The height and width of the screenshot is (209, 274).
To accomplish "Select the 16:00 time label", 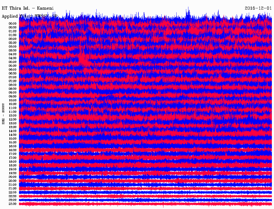I will tap(13, 146).
